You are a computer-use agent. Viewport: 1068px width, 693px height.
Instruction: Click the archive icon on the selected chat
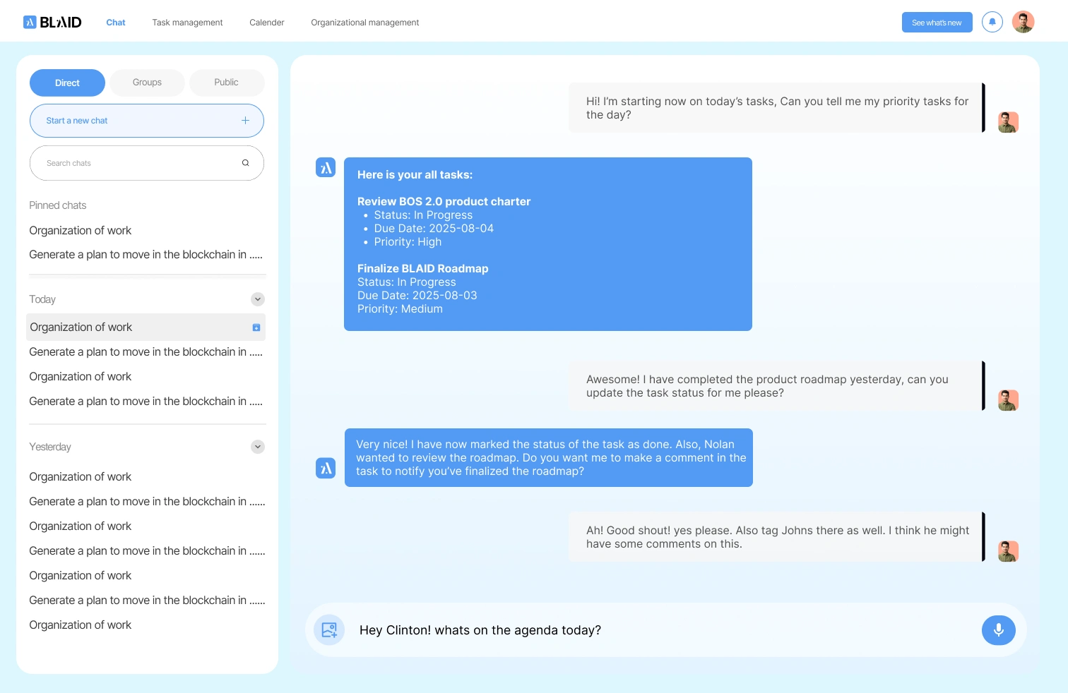tap(255, 327)
